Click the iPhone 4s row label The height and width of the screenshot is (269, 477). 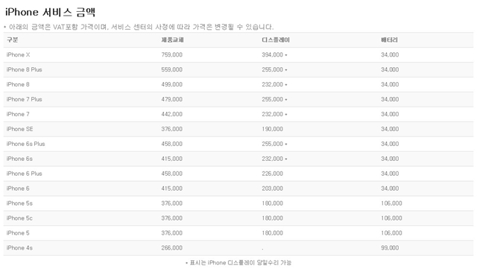pyautogui.click(x=19, y=248)
